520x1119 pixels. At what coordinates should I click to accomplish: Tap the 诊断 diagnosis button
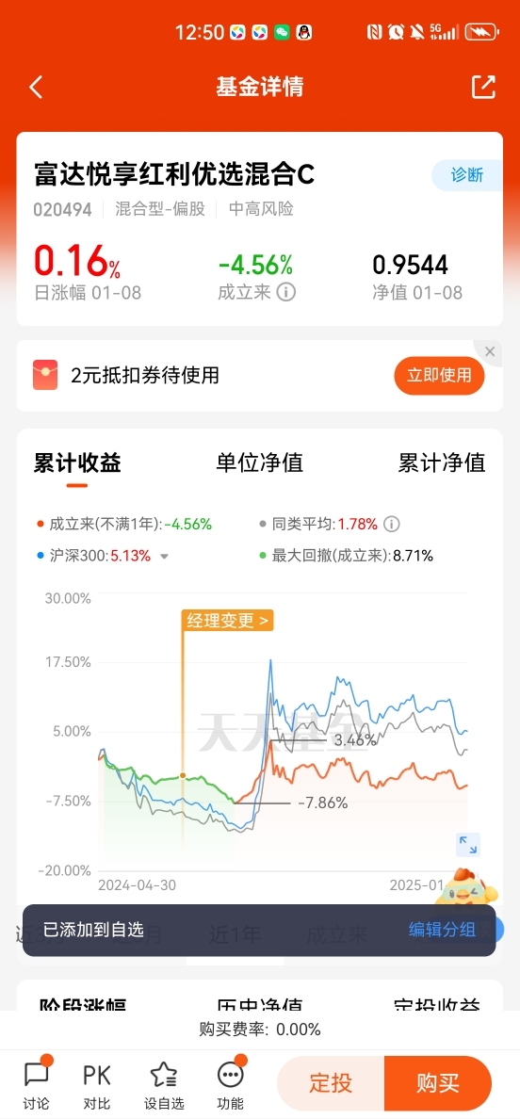point(467,175)
